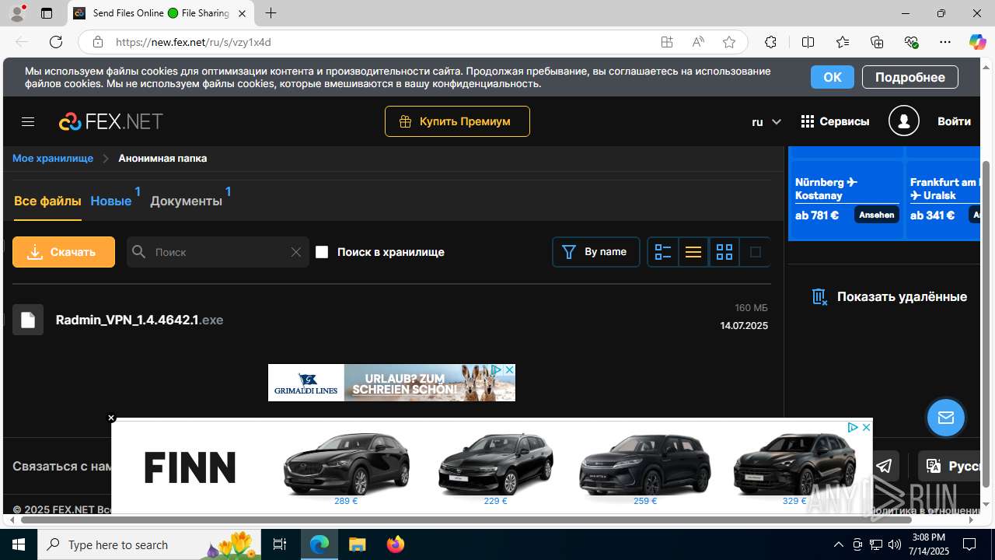
Task: Close the Send Files Online tab
Action: click(242, 13)
